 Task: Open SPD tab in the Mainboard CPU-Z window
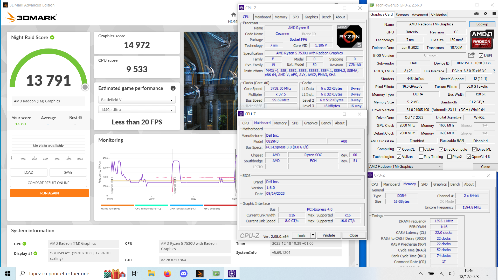pos(295,123)
